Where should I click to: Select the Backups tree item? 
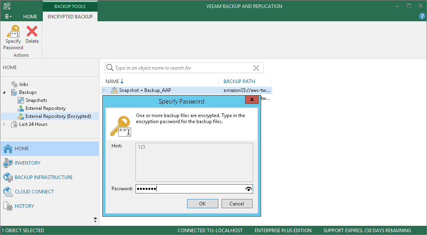(x=28, y=92)
